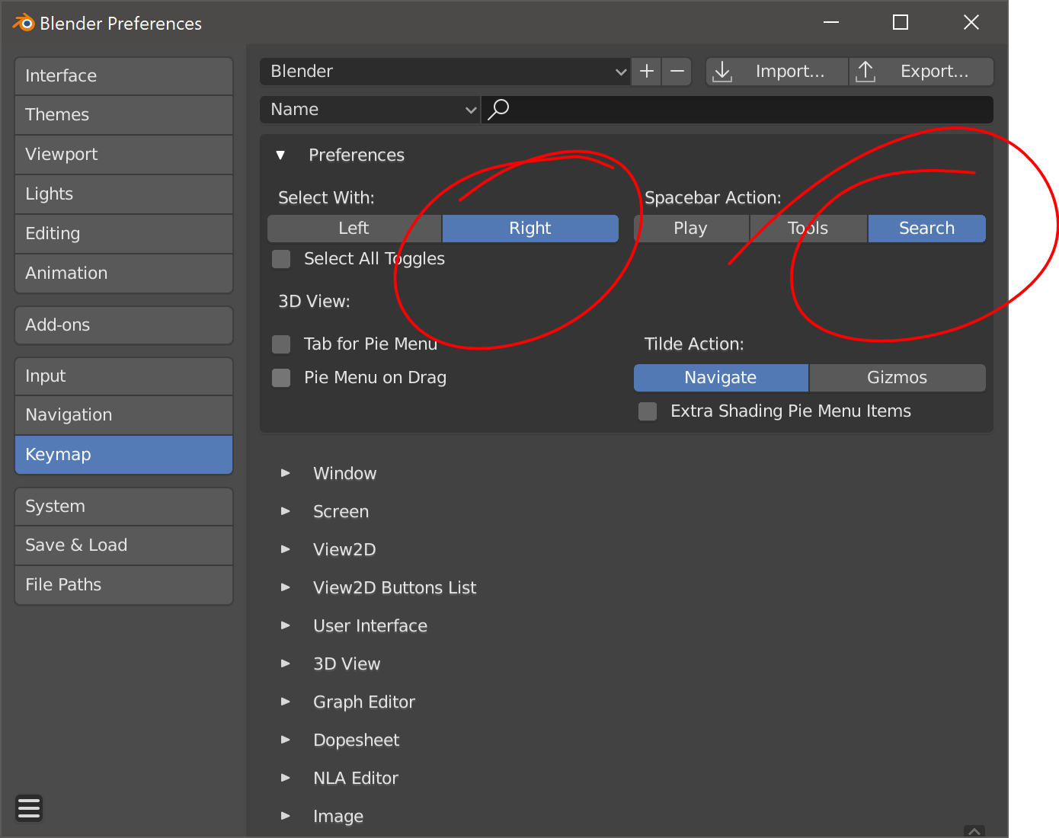Open the Name filter type dropdown

click(370, 110)
